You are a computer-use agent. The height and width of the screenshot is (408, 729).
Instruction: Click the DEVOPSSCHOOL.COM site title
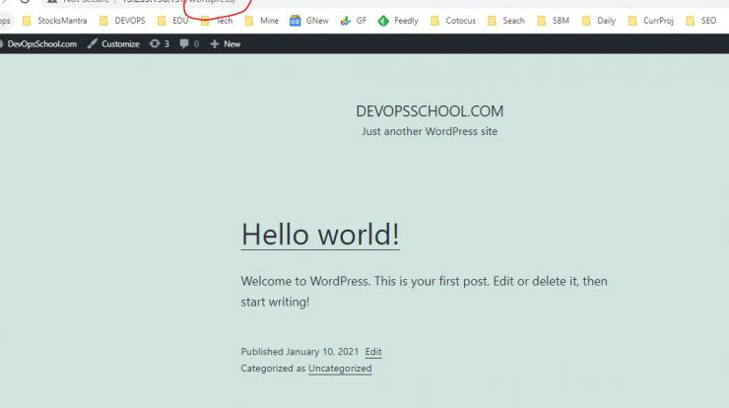click(x=430, y=111)
